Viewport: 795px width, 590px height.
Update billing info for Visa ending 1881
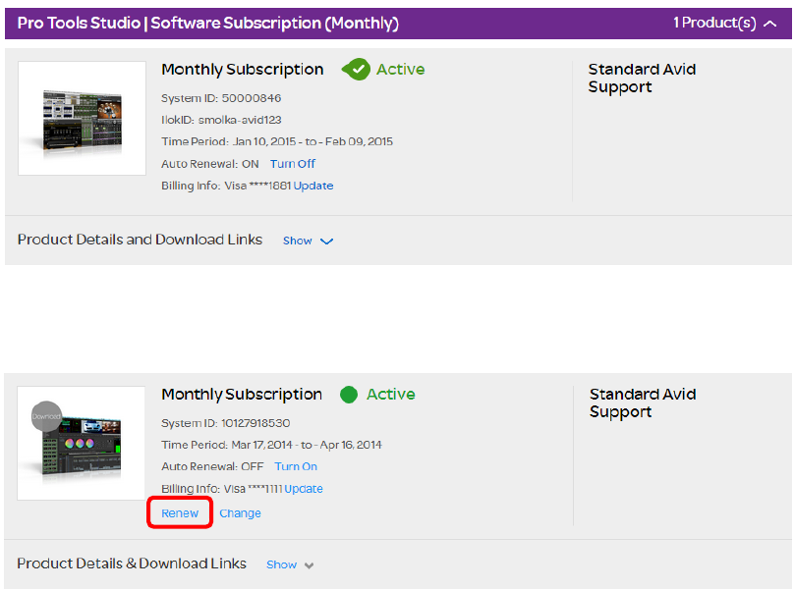coord(313,187)
